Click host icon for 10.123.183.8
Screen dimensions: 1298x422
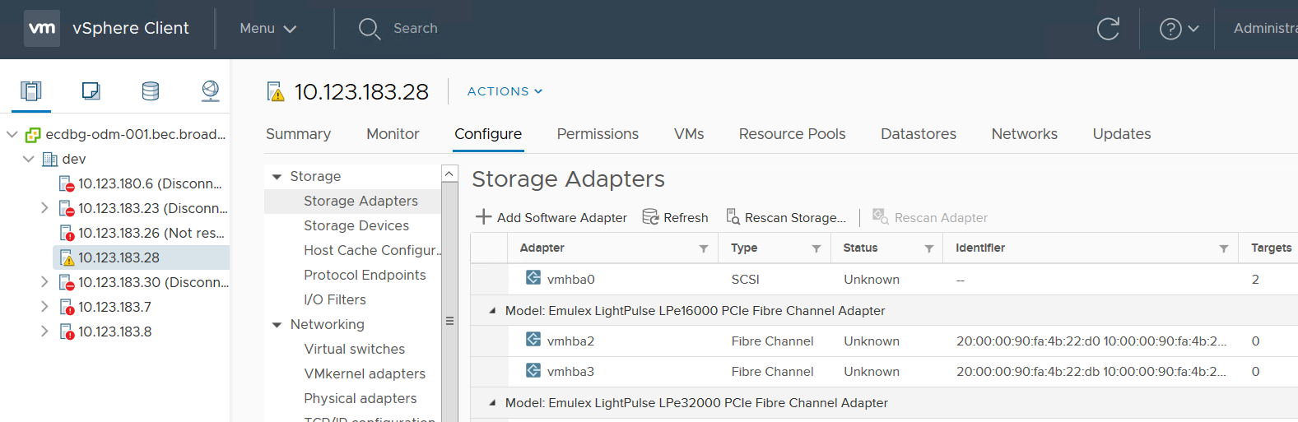[x=67, y=332]
